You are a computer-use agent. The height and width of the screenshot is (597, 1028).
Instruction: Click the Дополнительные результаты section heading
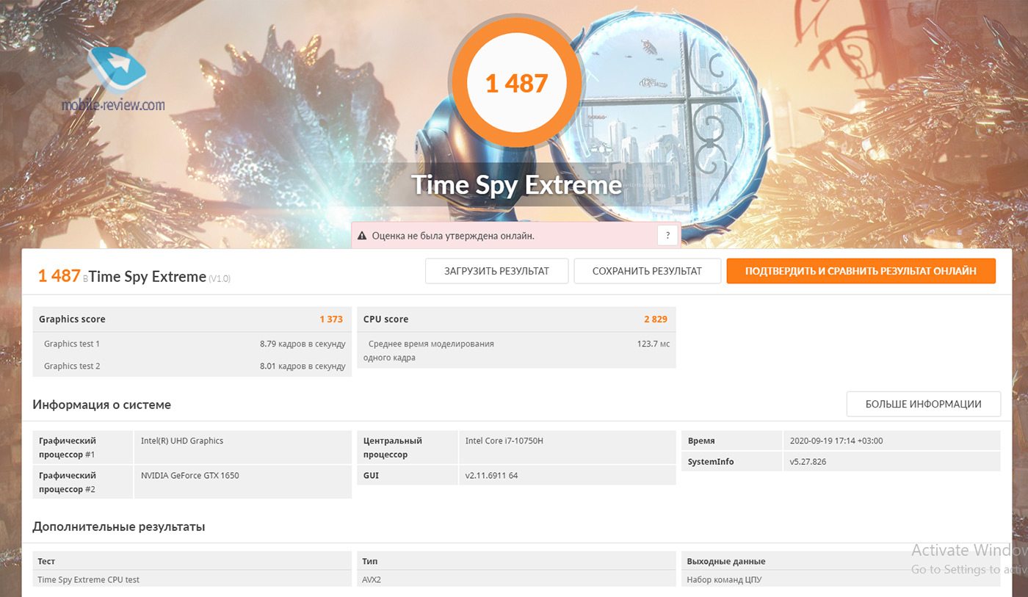coord(119,527)
